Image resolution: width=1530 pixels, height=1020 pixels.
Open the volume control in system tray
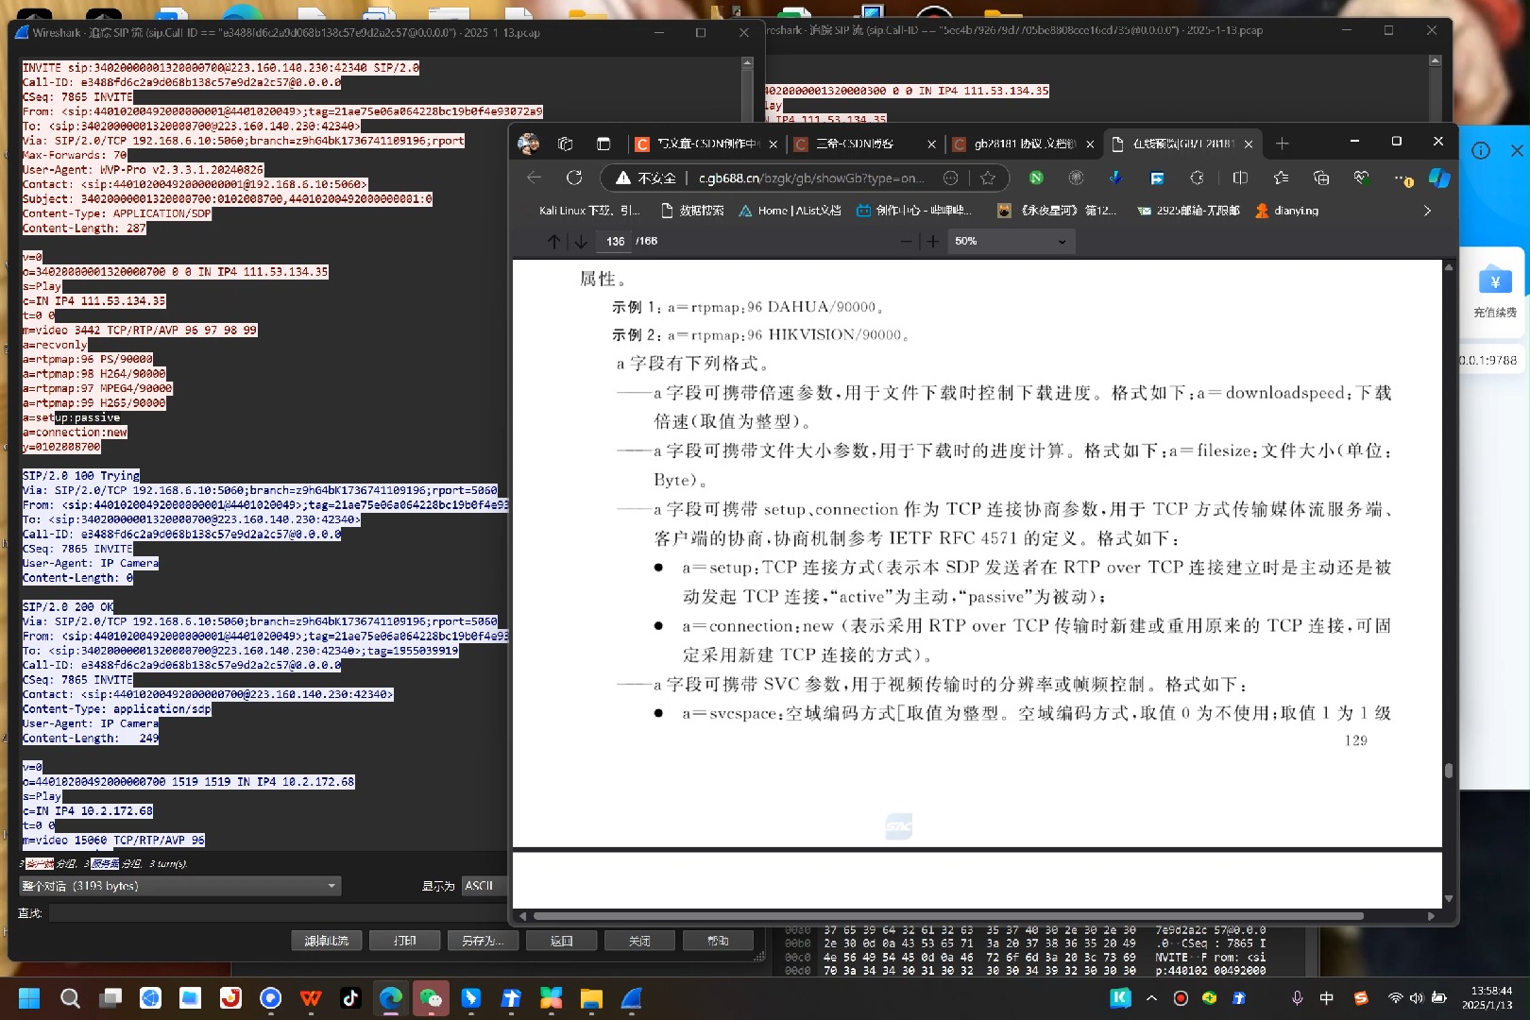pyautogui.click(x=1416, y=998)
